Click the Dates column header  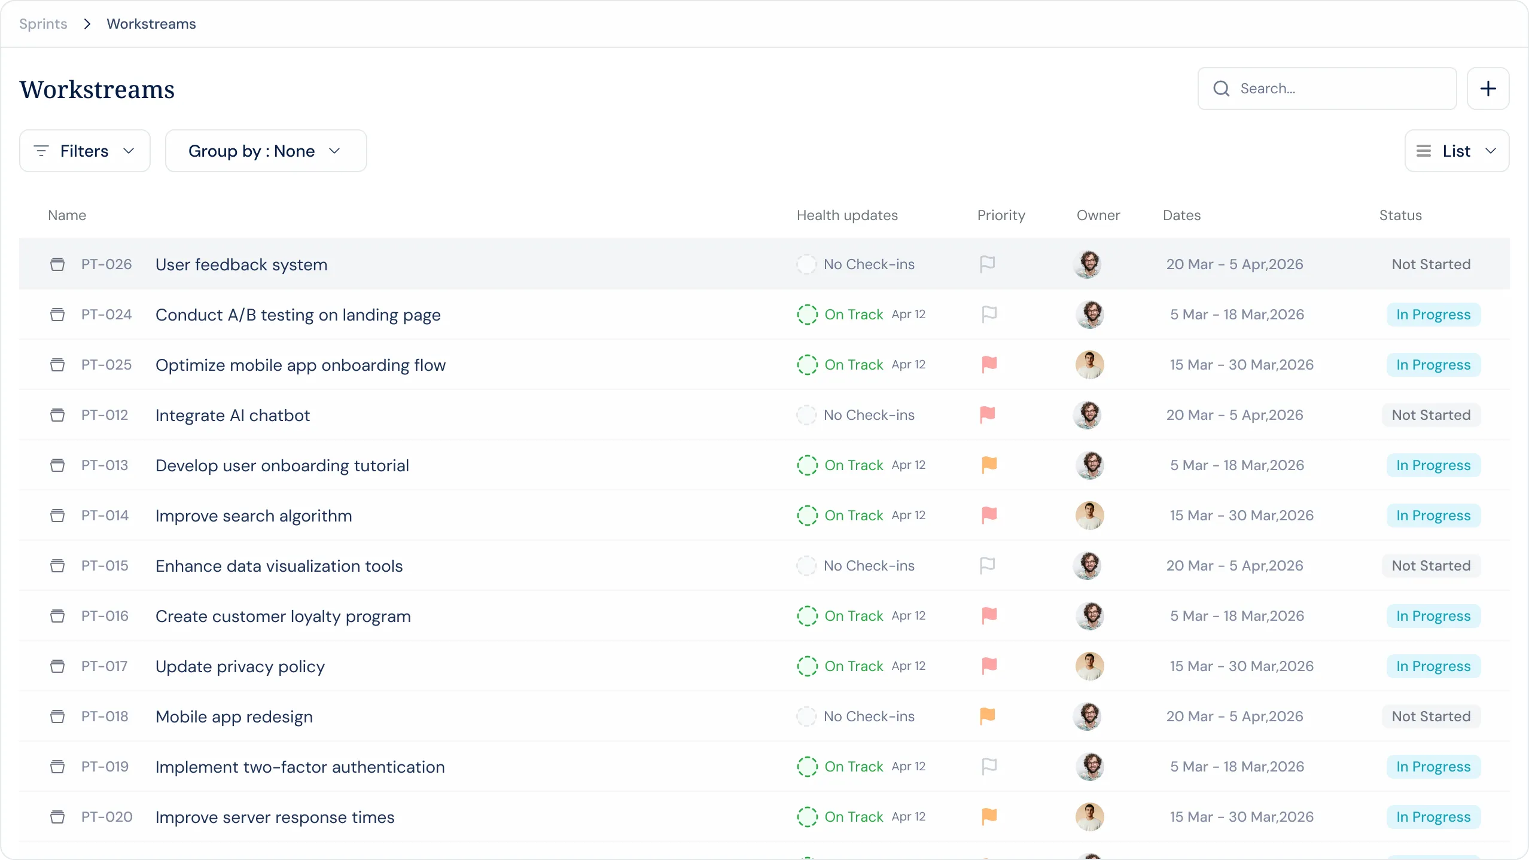[1181, 215]
